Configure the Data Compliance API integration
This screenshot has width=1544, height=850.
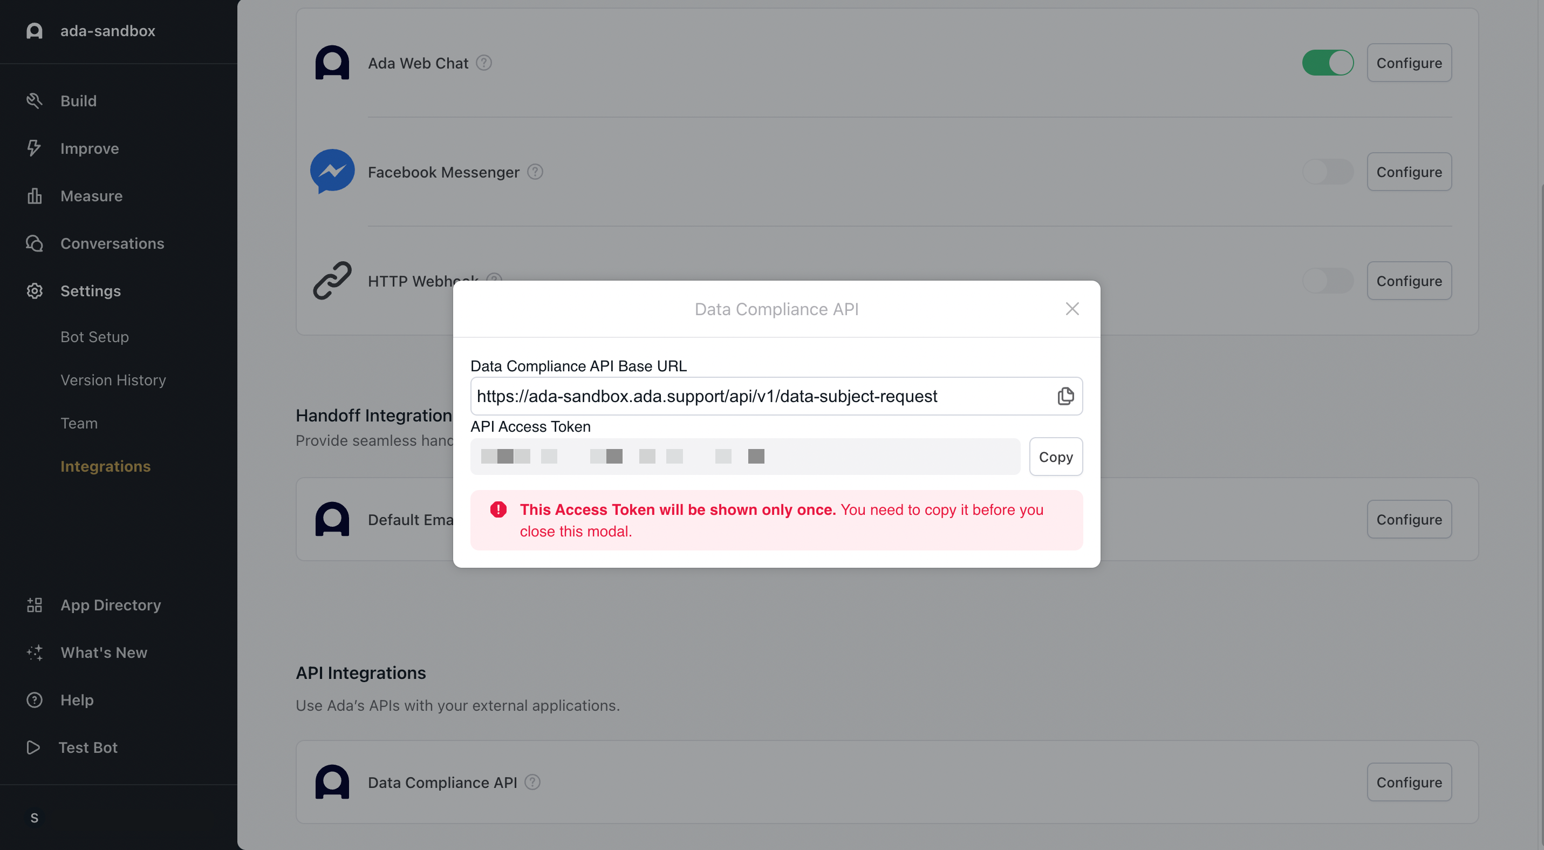(x=1409, y=782)
